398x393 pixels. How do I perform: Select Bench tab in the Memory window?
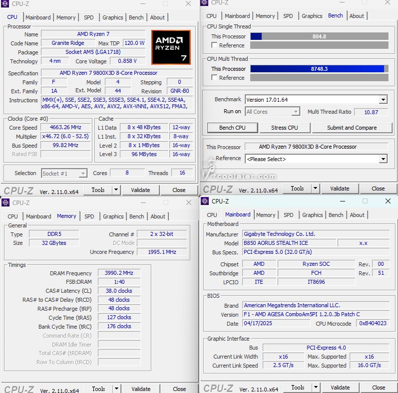coord(136,216)
